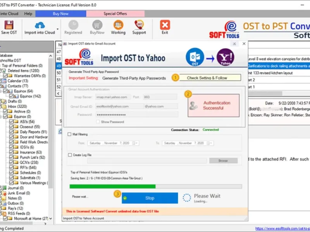Close the Import OST dialog
The width and height of the screenshot is (310, 232).
[244, 44]
